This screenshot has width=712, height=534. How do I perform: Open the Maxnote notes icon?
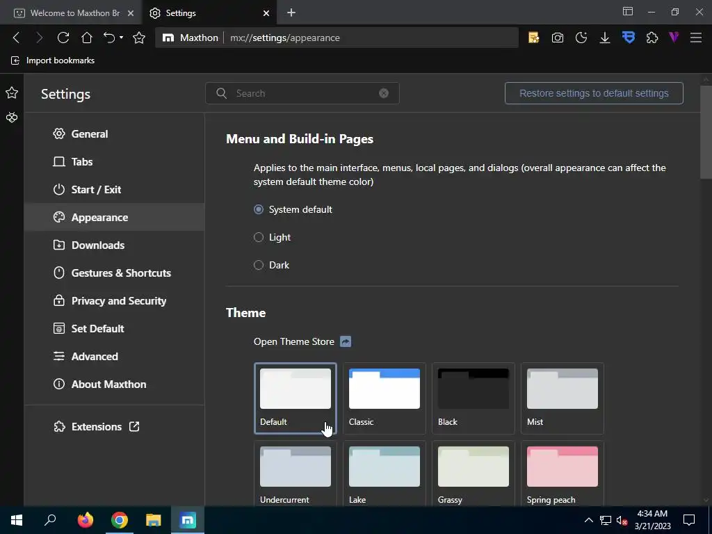click(533, 38)
